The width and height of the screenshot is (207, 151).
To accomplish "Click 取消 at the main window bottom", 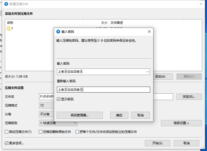I will pyautogui.click(x=186, y=143).
